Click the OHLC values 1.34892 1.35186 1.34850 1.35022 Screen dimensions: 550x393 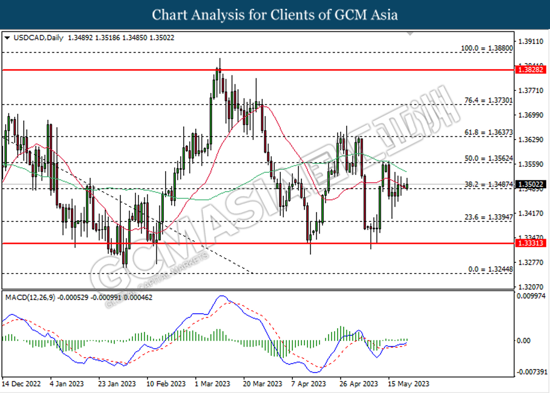tap(121, 38)
